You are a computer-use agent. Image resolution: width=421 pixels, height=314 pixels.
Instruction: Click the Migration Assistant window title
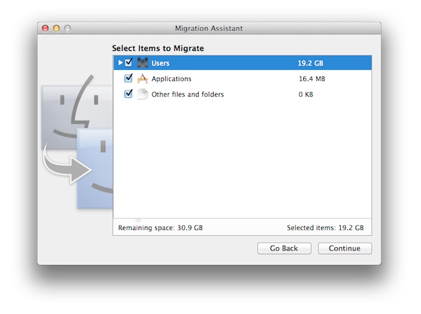tap(209, 28)
